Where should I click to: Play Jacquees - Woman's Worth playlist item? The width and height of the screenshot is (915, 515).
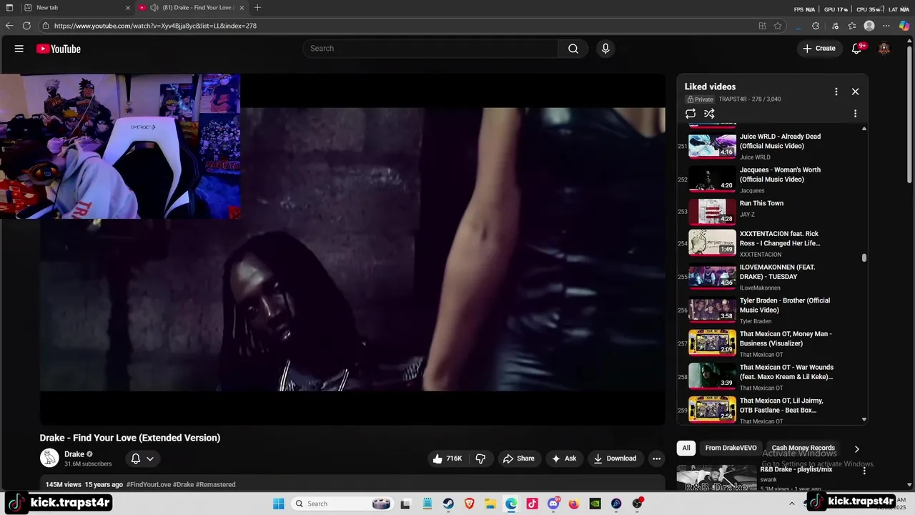(768, 180)
